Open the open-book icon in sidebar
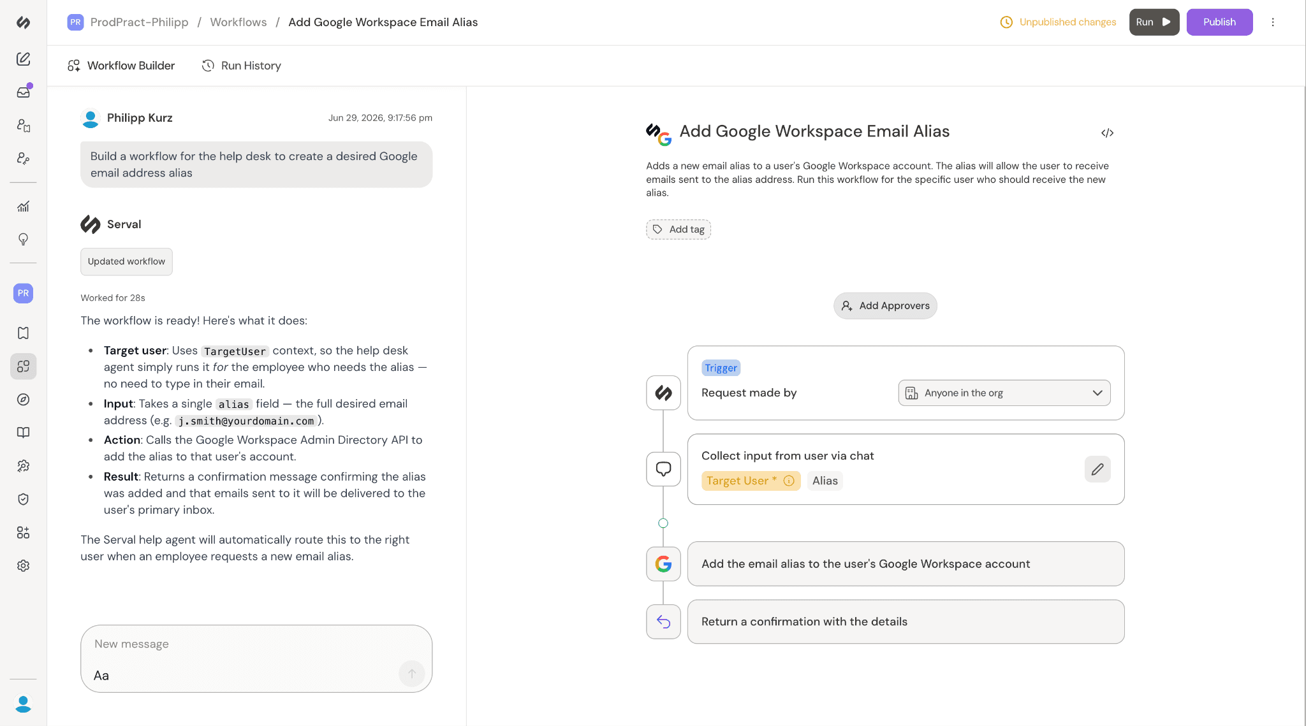Screen dimensions: 1306x726 (23, 433)
